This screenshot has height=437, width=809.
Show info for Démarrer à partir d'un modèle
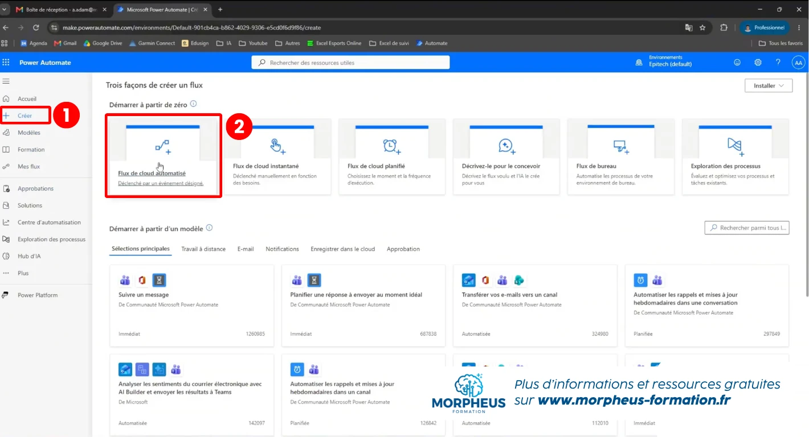(209, 228)
